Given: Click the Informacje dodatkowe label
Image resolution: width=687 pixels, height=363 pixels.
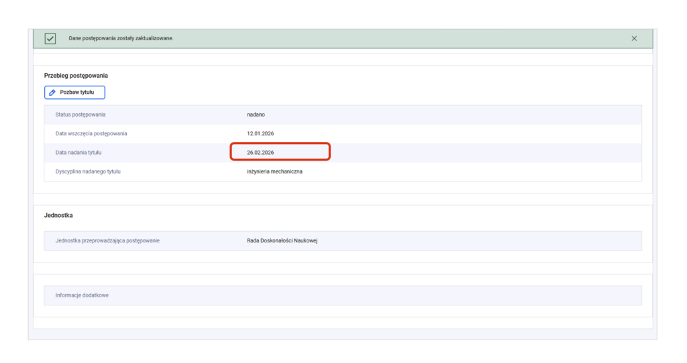Looking at the screenshot, I should (x=82, y=295).
